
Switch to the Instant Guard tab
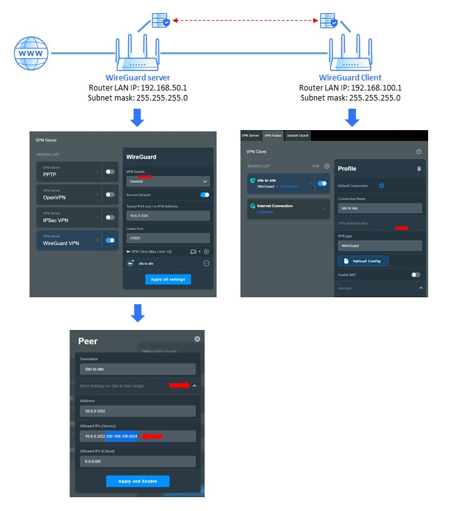[x=298, y=136]
